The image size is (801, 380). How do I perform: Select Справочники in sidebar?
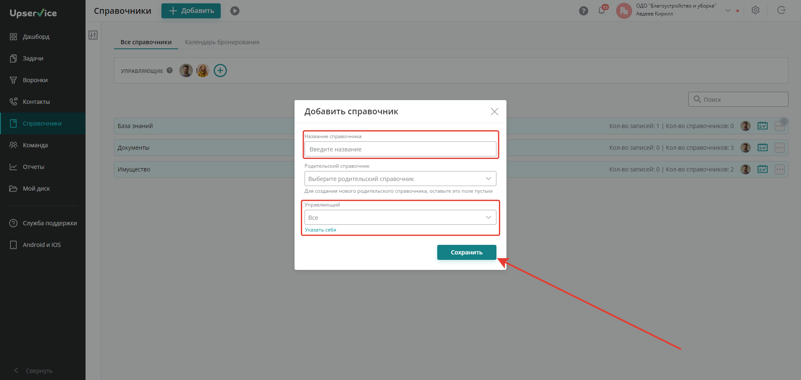(43, 123)
